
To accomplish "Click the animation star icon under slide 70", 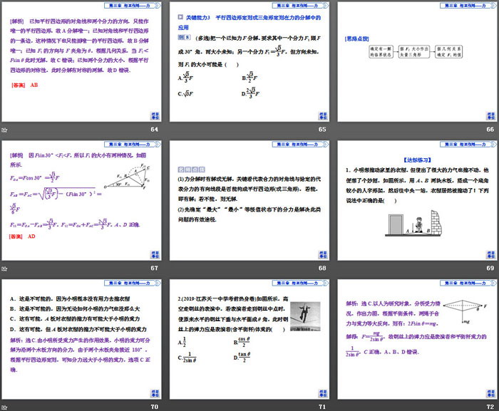I will [x=4, y=407].
